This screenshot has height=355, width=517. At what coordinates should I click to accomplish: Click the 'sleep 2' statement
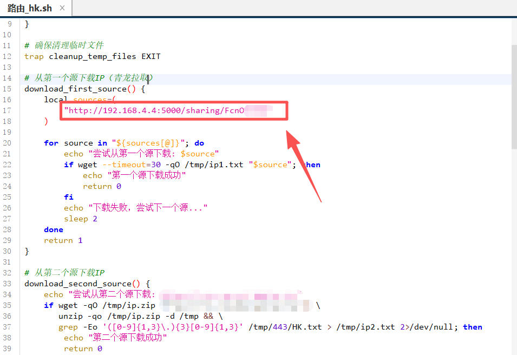coord(81,219)
